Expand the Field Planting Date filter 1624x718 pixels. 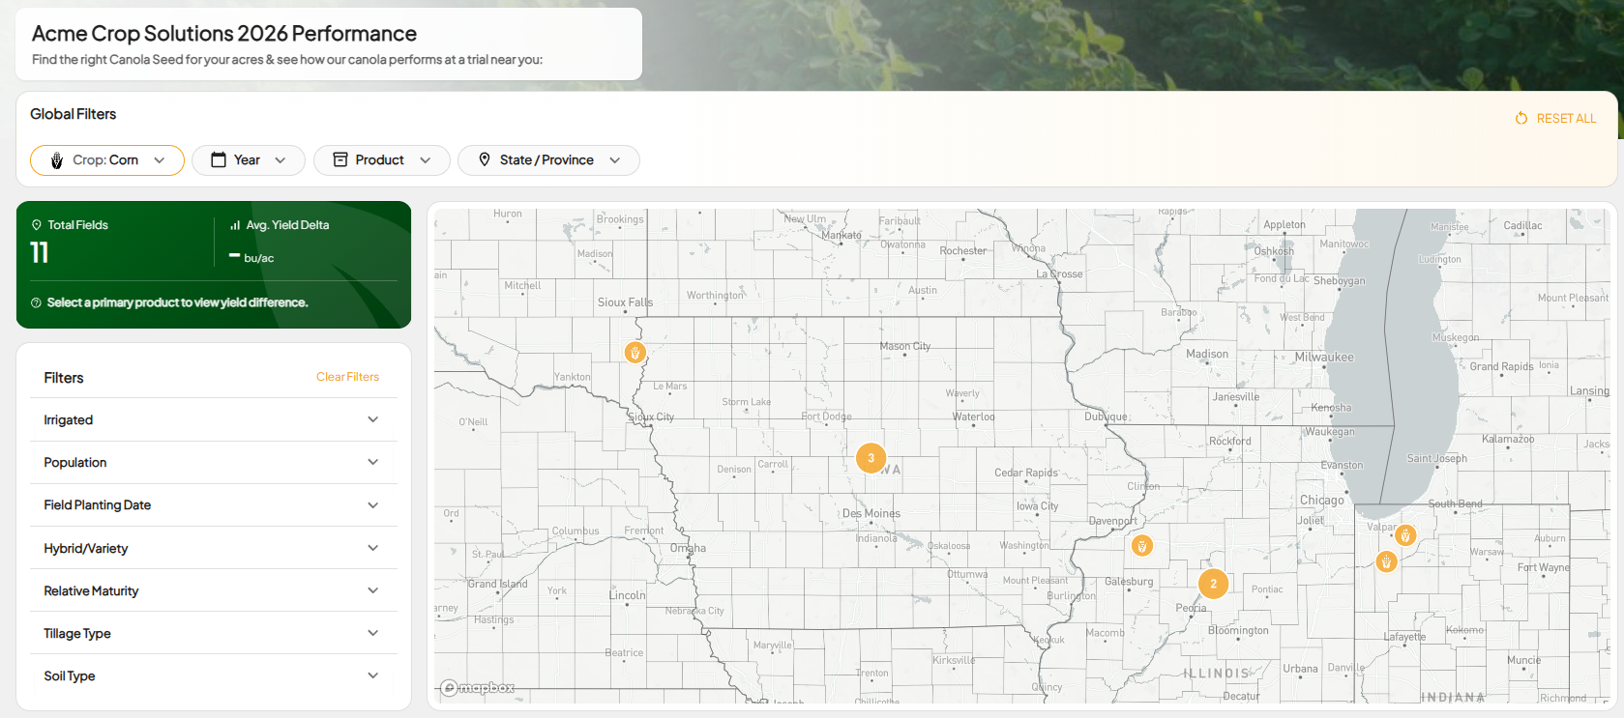(214, 504)
